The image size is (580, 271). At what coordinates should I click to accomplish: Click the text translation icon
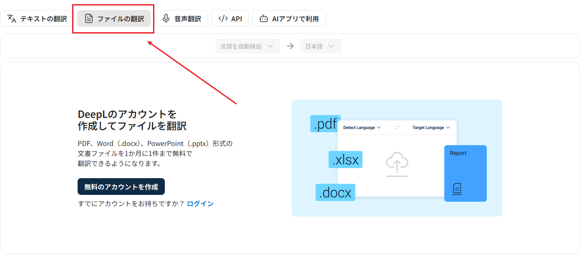12,18
